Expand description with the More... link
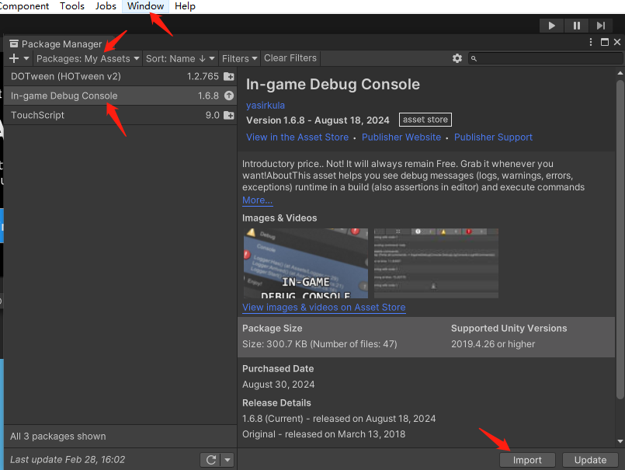Screen dimensions: 625x470 [258, 200]
